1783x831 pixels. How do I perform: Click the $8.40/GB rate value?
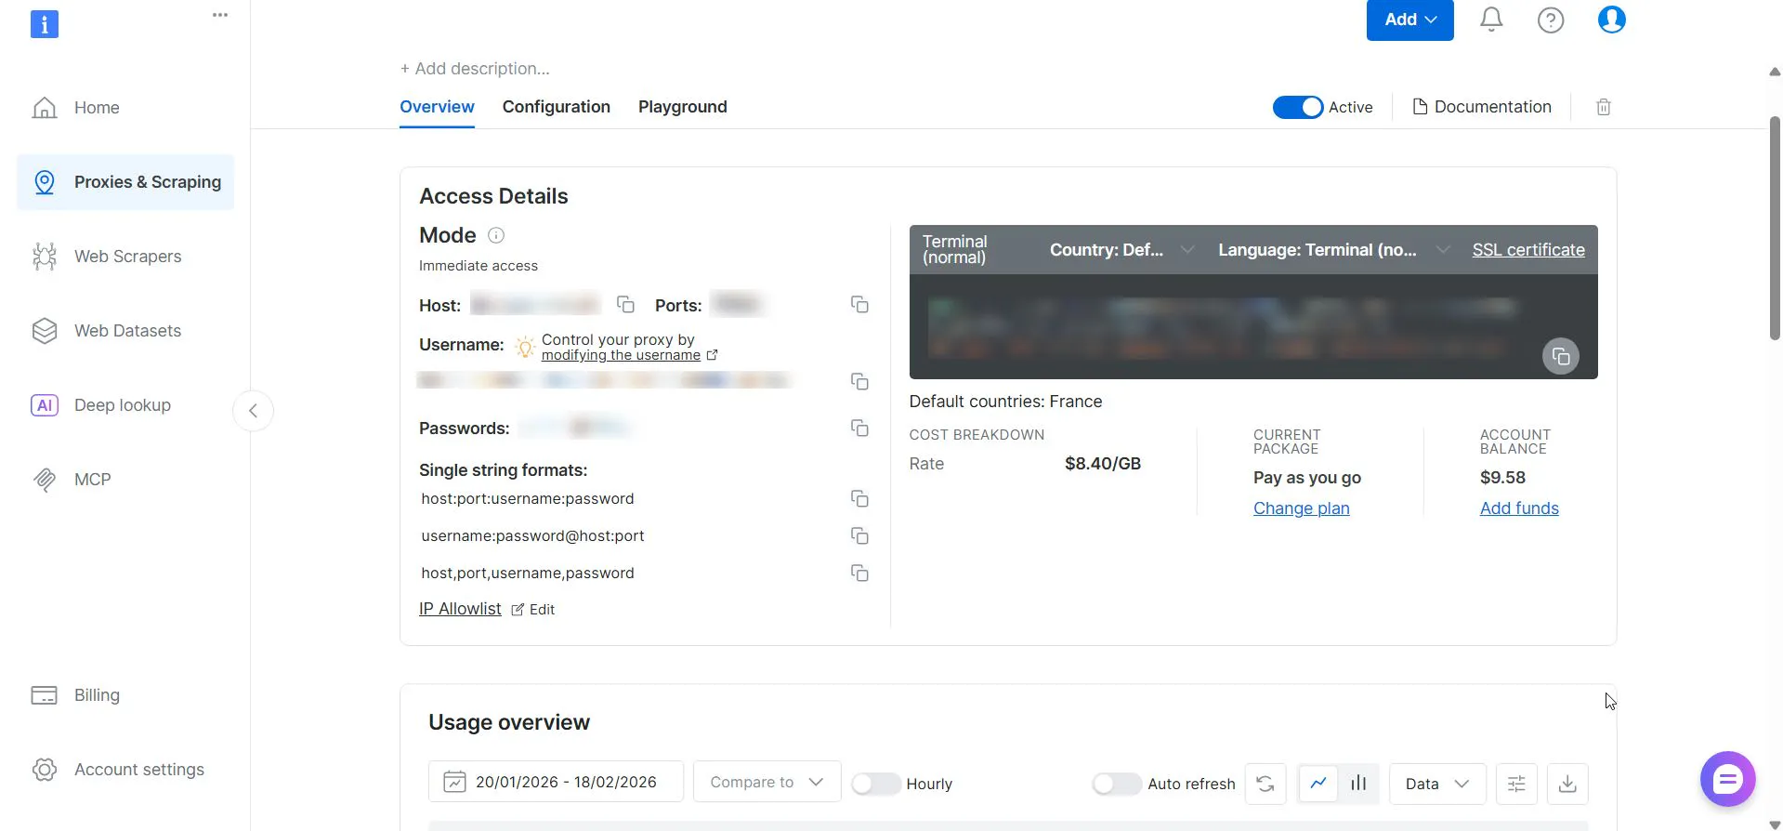coord(1103,464)
